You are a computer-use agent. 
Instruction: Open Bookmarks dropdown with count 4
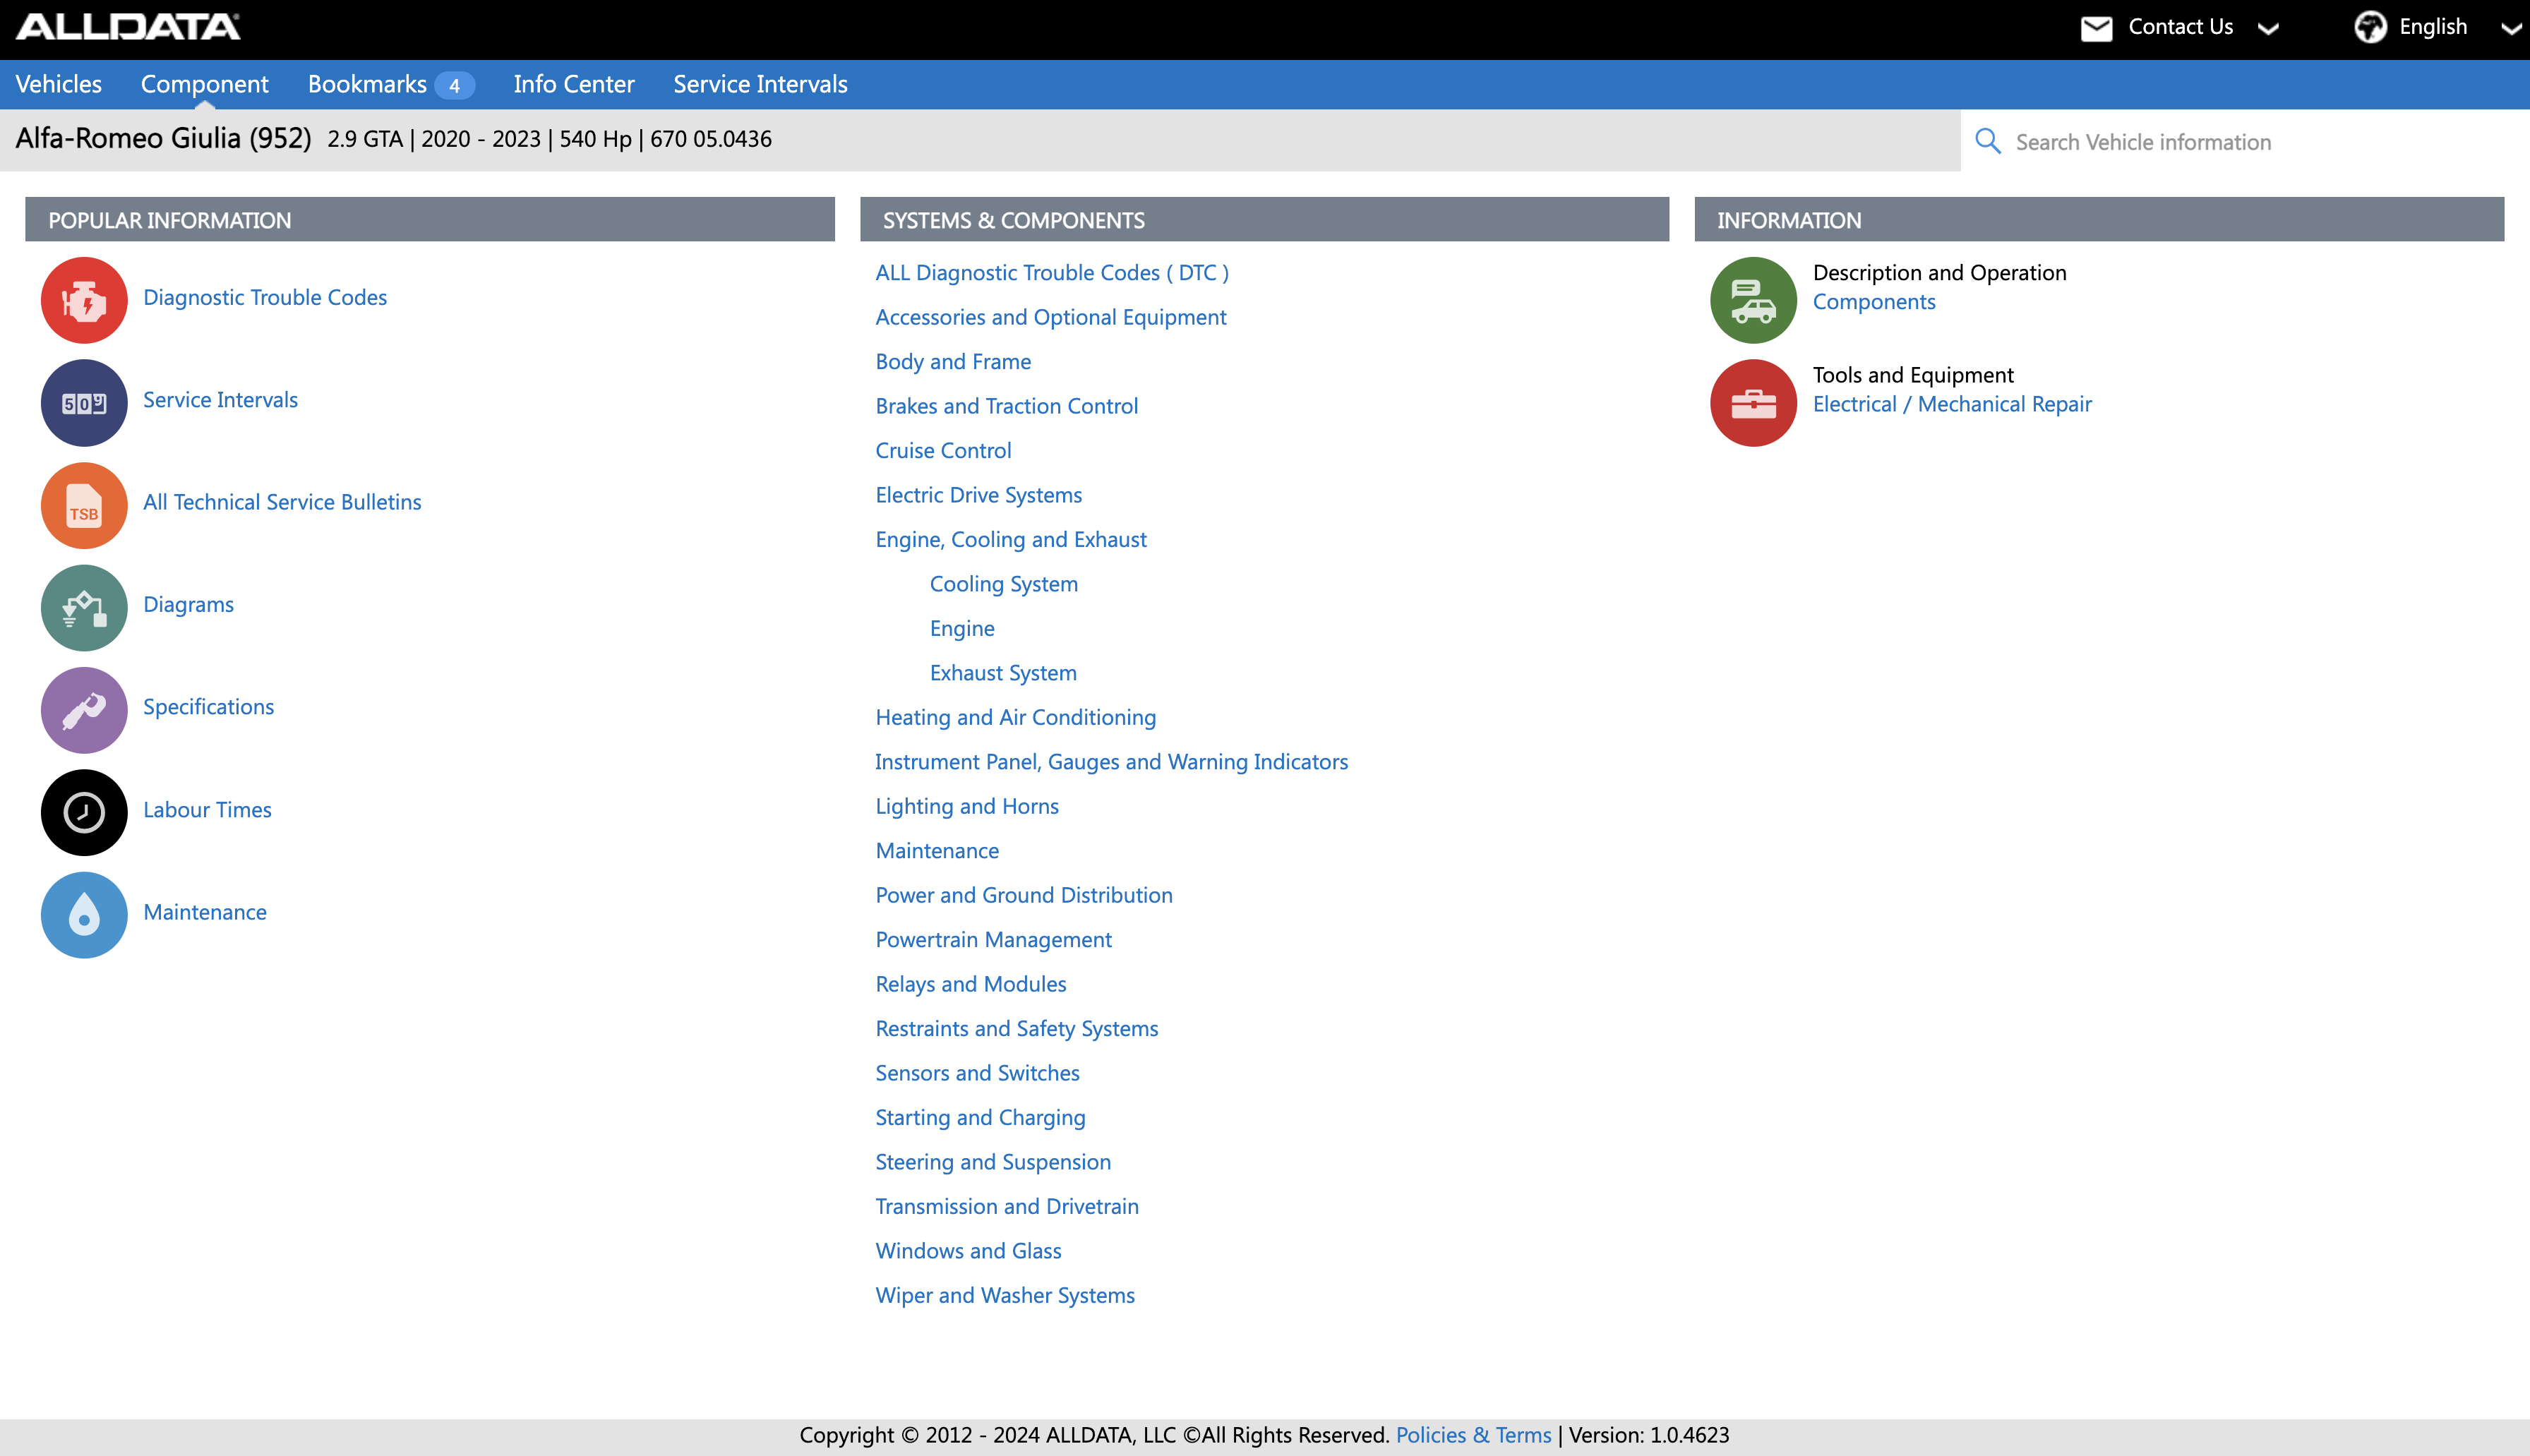click(x=385, y=83)
